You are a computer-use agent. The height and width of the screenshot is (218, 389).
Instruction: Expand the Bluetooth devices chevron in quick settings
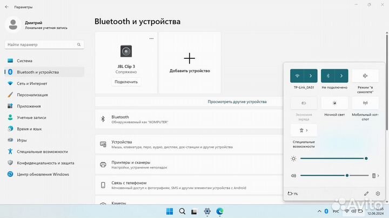click(341, 76)
